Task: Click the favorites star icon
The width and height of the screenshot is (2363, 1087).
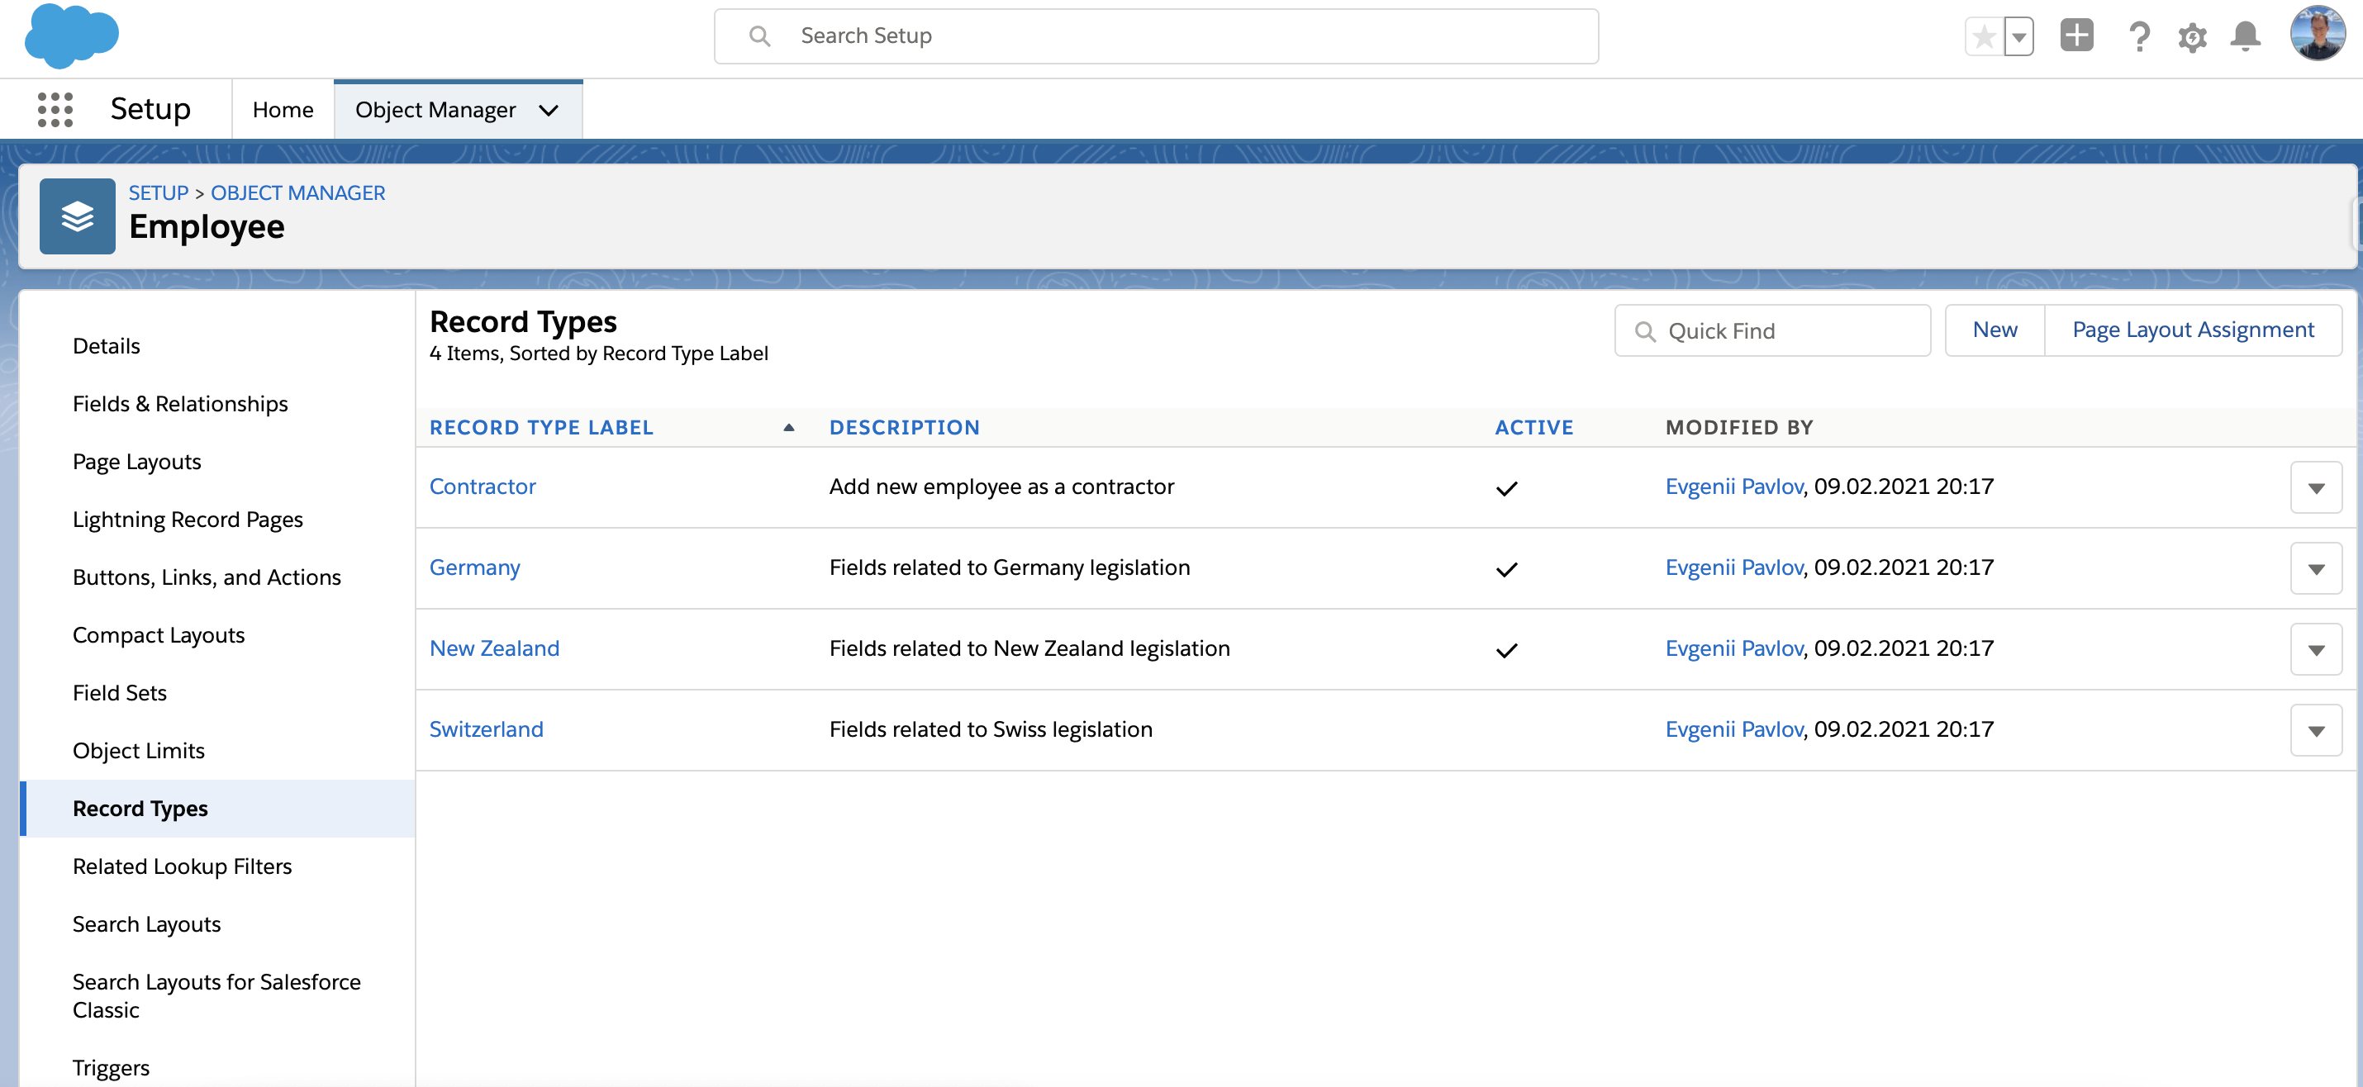Action: pyautogui.click(x=1984, y=36)
